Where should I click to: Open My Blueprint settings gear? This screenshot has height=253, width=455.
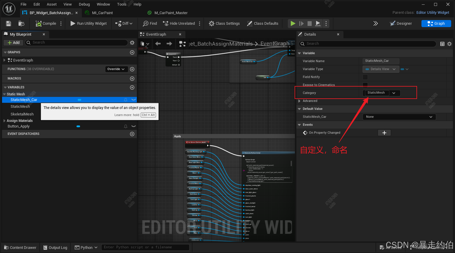(132, 43)
